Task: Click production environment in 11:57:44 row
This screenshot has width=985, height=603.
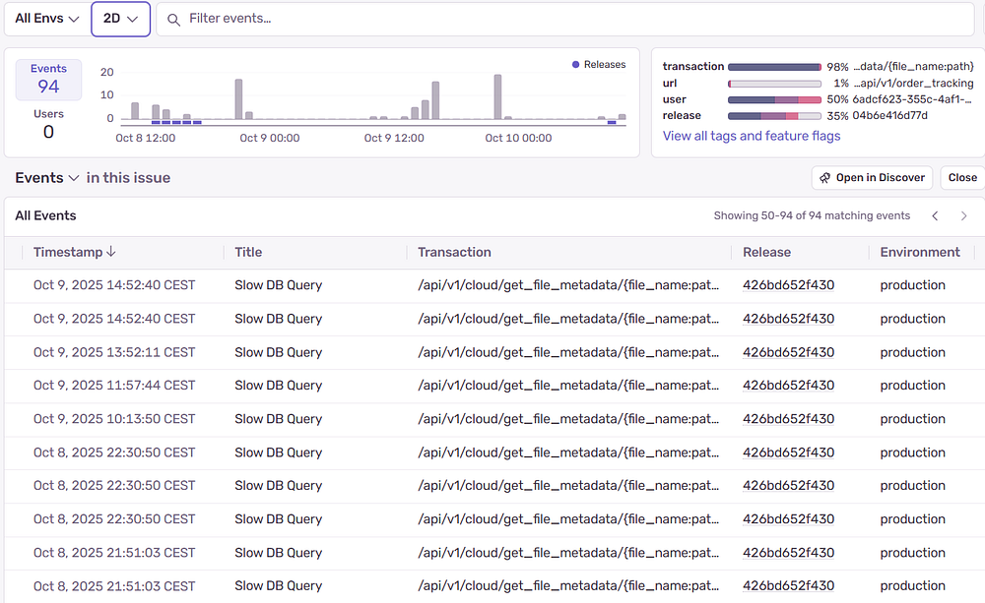Action: (x=912, y=386)
